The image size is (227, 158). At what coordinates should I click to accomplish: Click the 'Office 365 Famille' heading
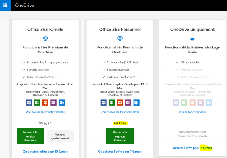[45, 30]
